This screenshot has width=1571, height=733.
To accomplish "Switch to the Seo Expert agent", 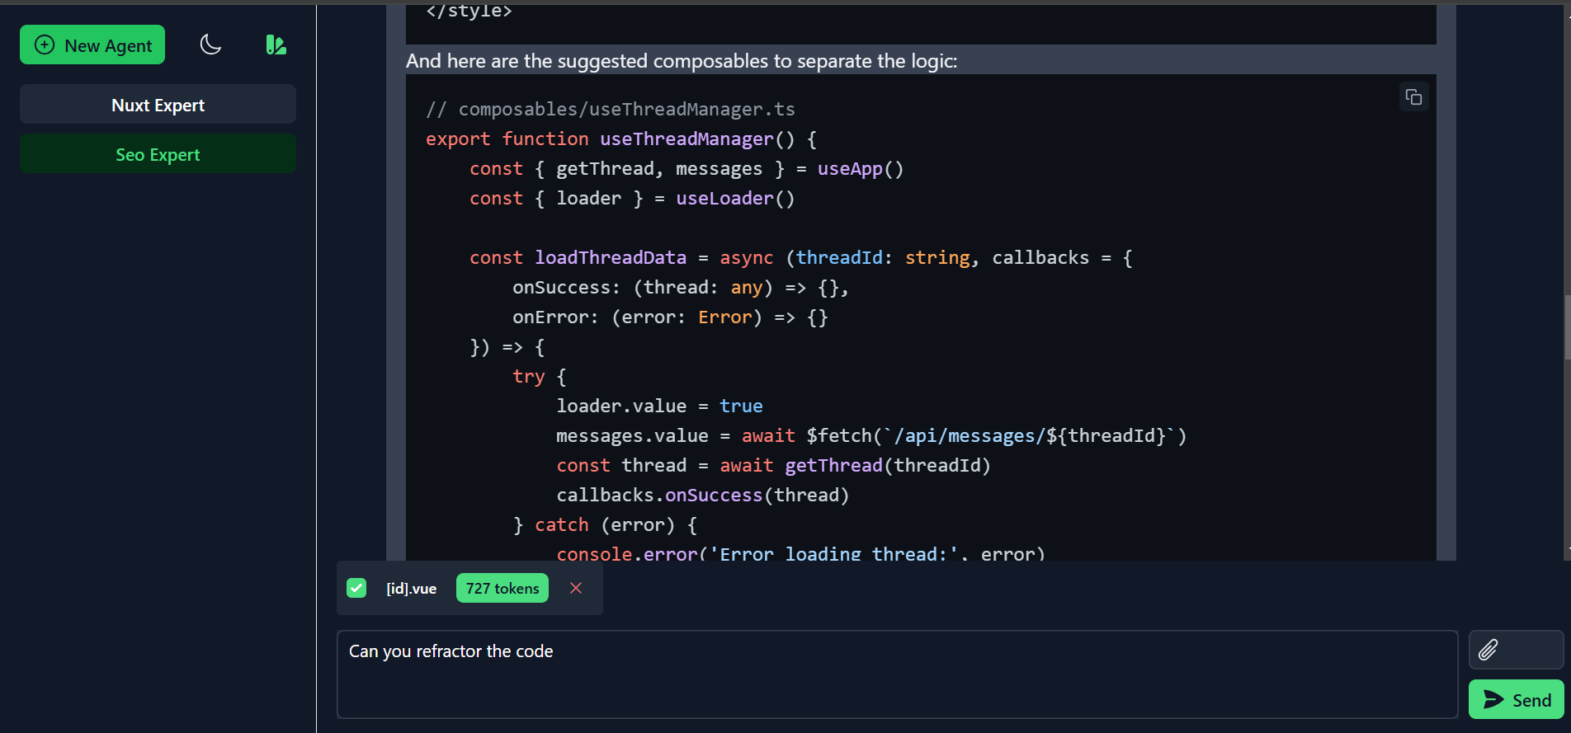I will point(158,154).
